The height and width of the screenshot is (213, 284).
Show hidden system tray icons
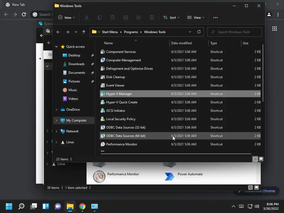234,206
